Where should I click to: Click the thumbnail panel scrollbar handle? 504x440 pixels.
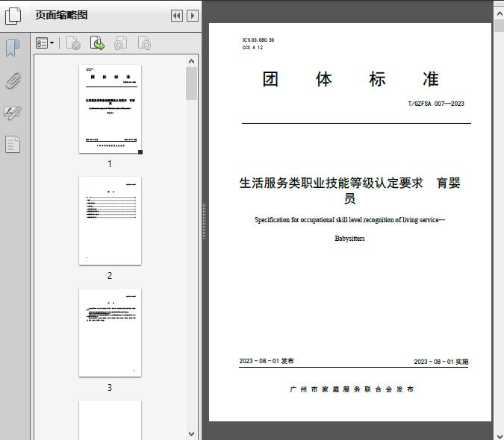tap(192, 84)
